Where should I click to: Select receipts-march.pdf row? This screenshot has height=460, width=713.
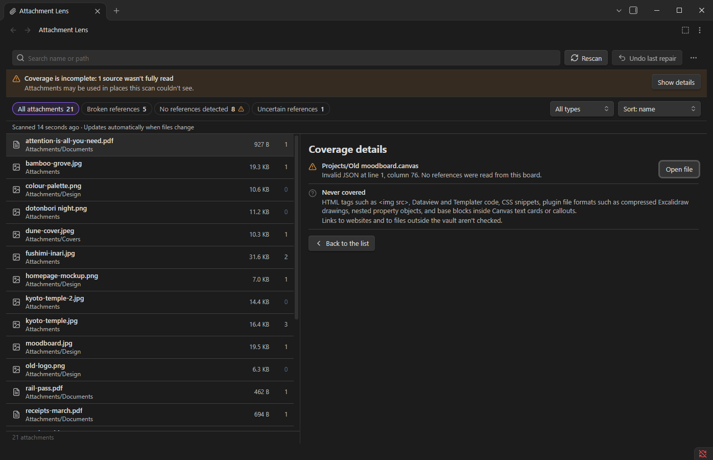(150, 415)
